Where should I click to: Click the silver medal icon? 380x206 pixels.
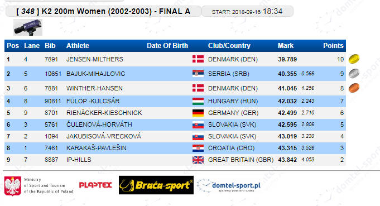point(354,74)
